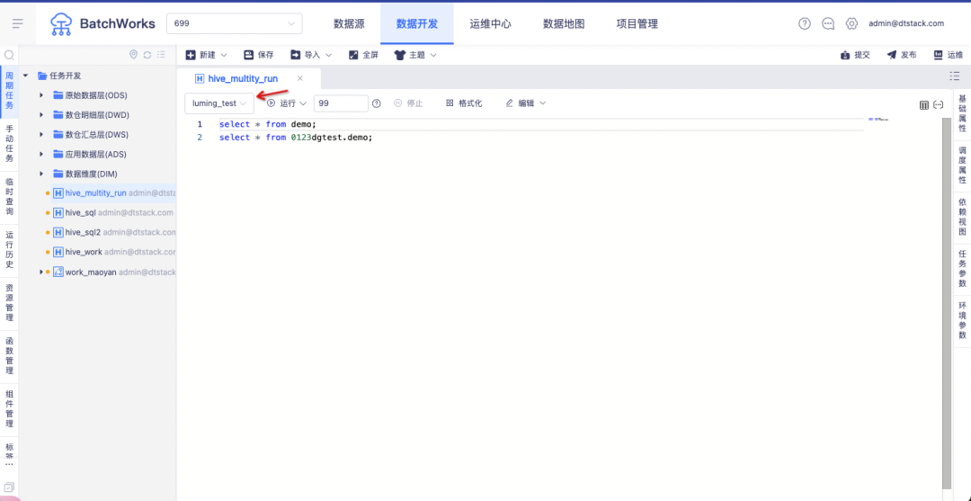Image resolution: width=971 pixels, height=501 pixels.
Task: Open the 编辑 edit dropdown
Action: (x=526, y=103)
